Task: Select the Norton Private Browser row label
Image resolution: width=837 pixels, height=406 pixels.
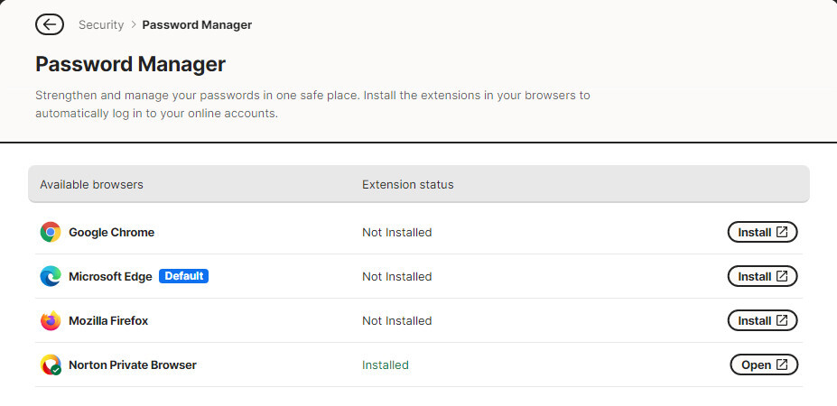Action: 133,364
